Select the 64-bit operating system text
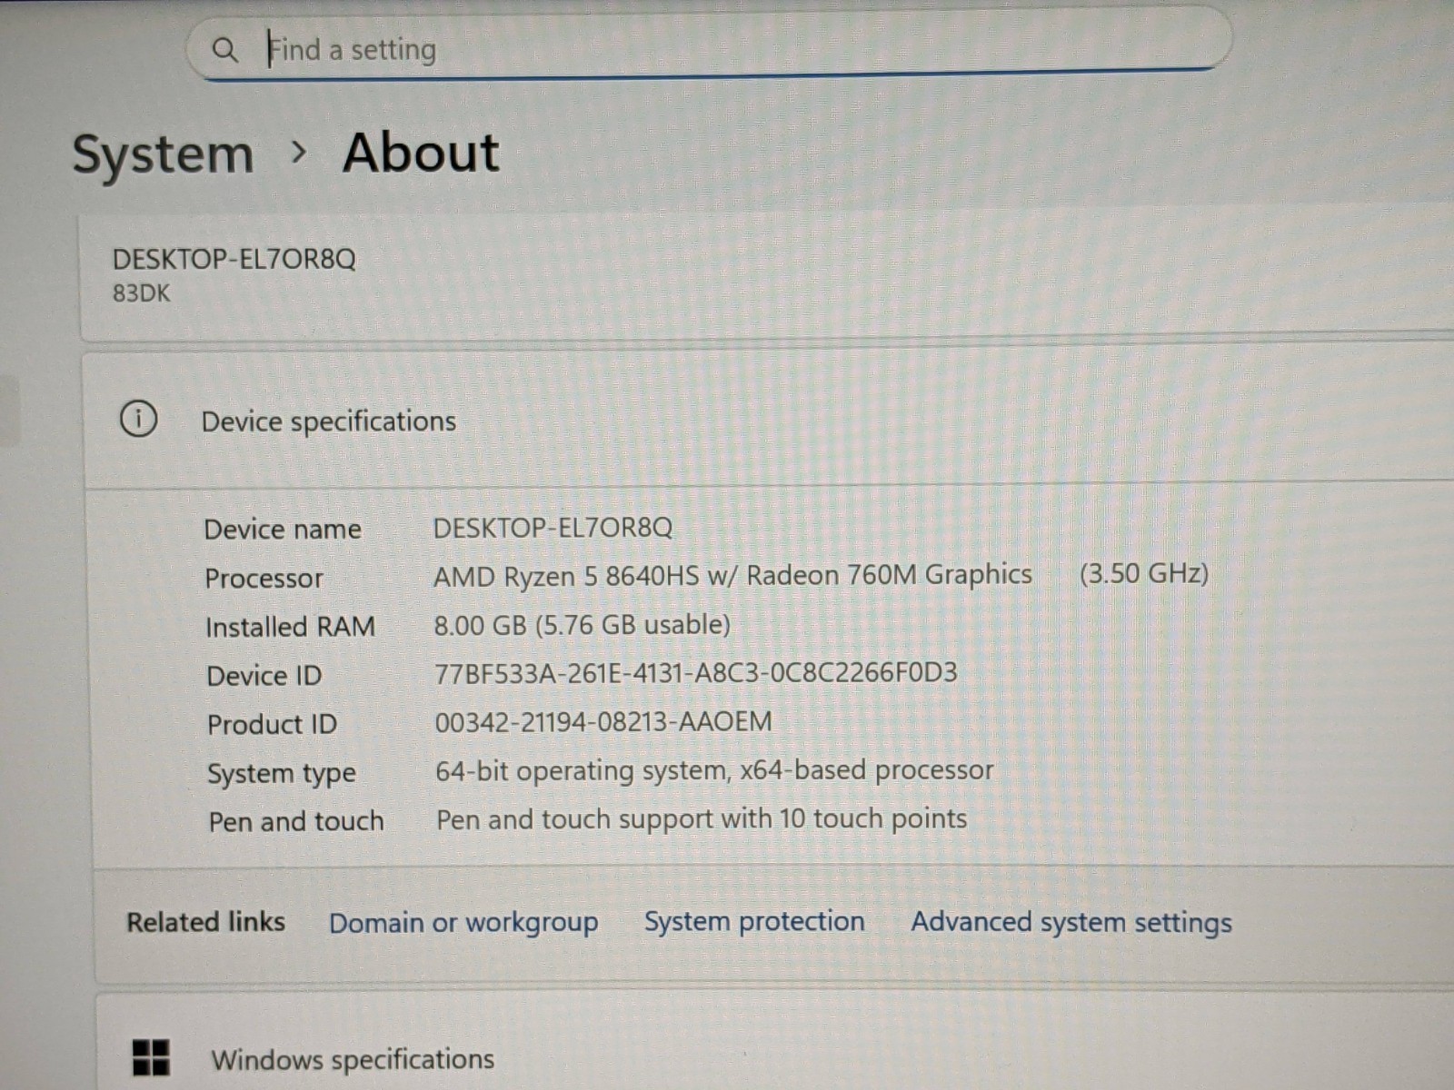The width and height of the screenshot is (1454, 1090). click(714, 771)
